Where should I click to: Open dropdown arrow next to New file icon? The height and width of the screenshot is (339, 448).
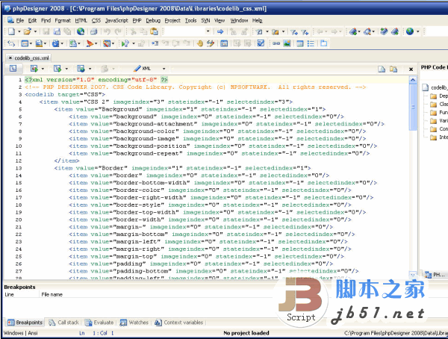[19, 31]
